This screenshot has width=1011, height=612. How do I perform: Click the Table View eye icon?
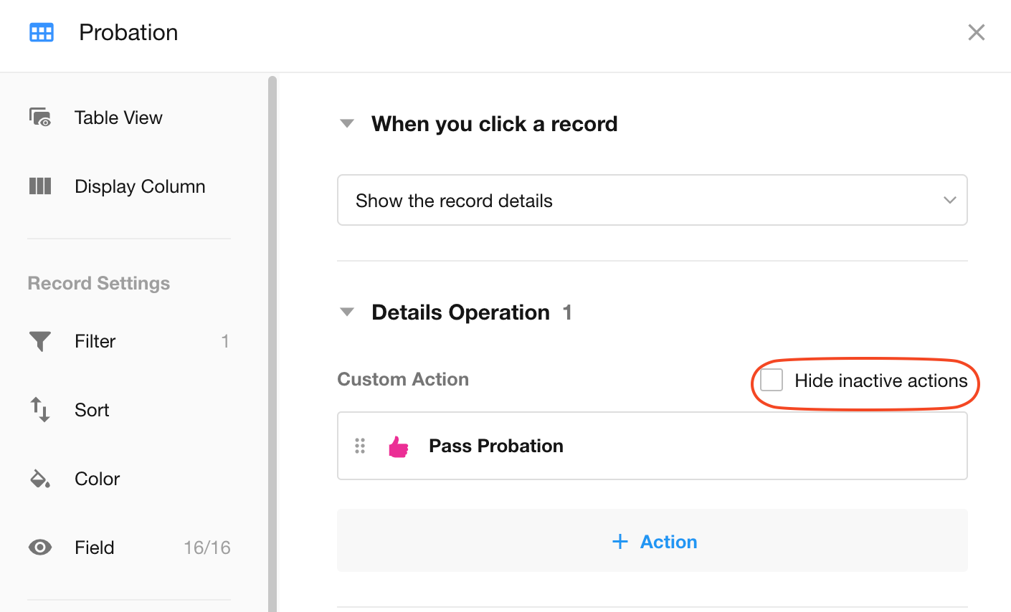pyautogui.click(x=40, y=118)
